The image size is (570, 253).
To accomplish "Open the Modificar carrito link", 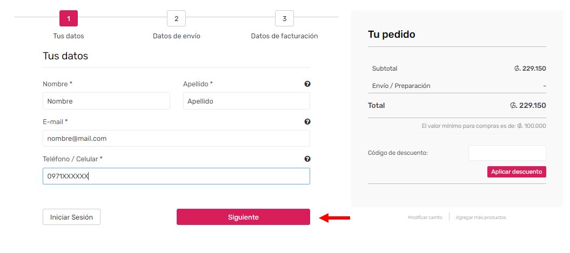I will click(x=425, y=217).
